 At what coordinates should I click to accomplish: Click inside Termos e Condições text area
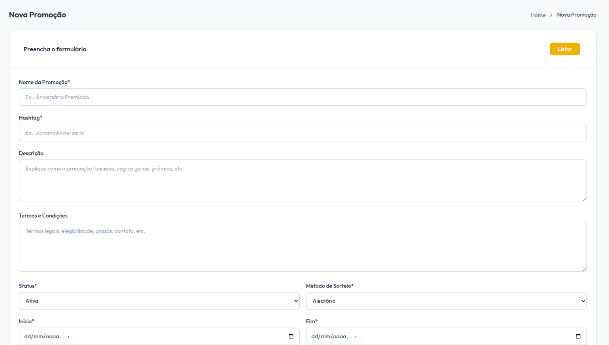303,247
